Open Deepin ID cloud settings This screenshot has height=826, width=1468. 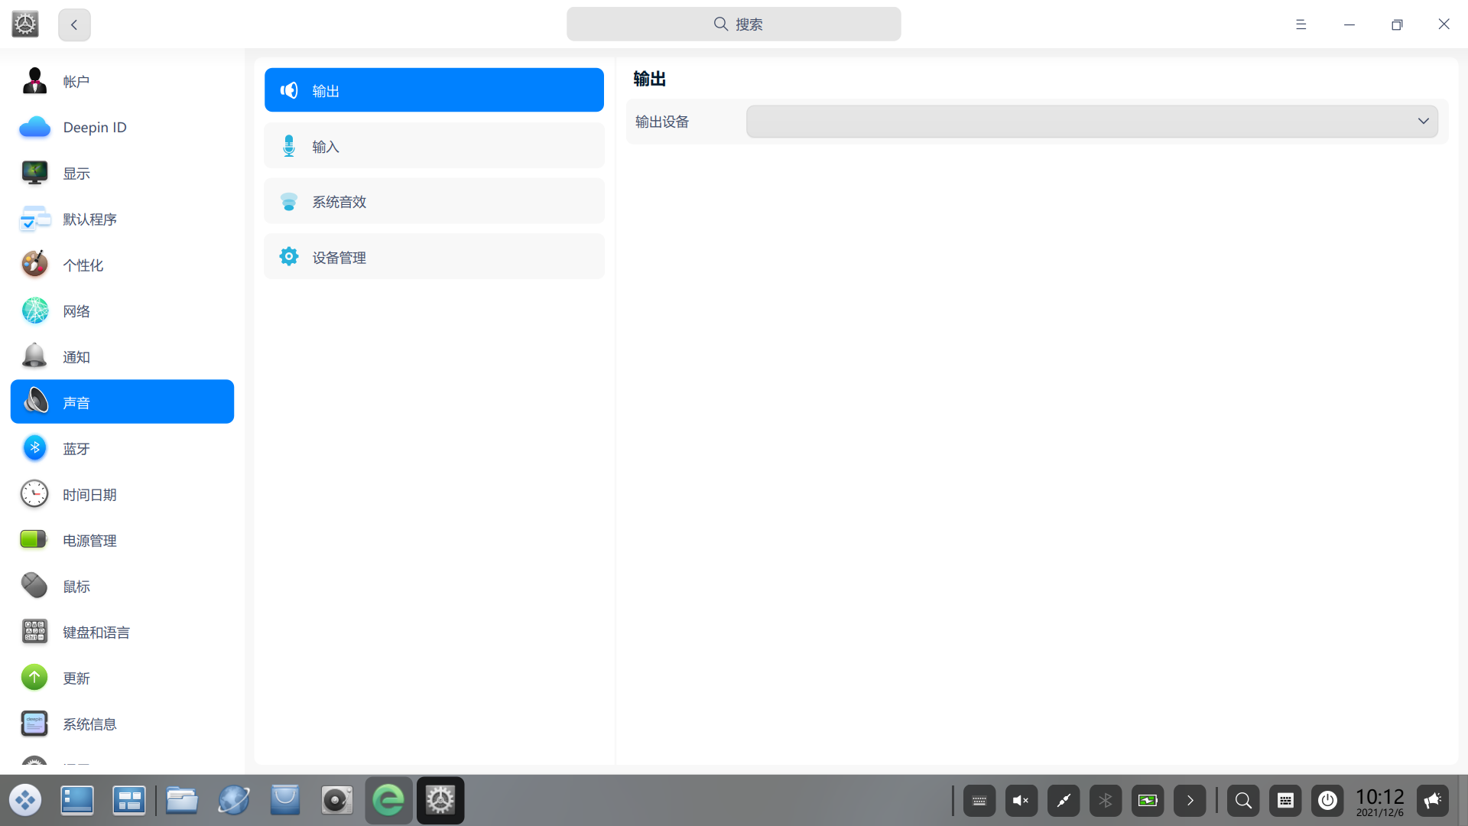(94, 128)
